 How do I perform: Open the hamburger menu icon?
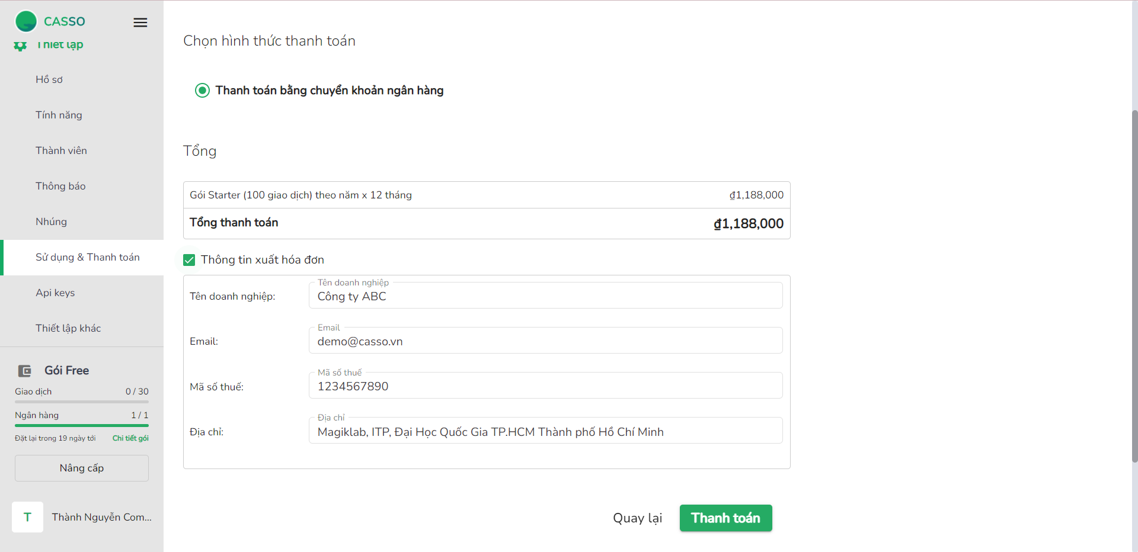point(140,23)
